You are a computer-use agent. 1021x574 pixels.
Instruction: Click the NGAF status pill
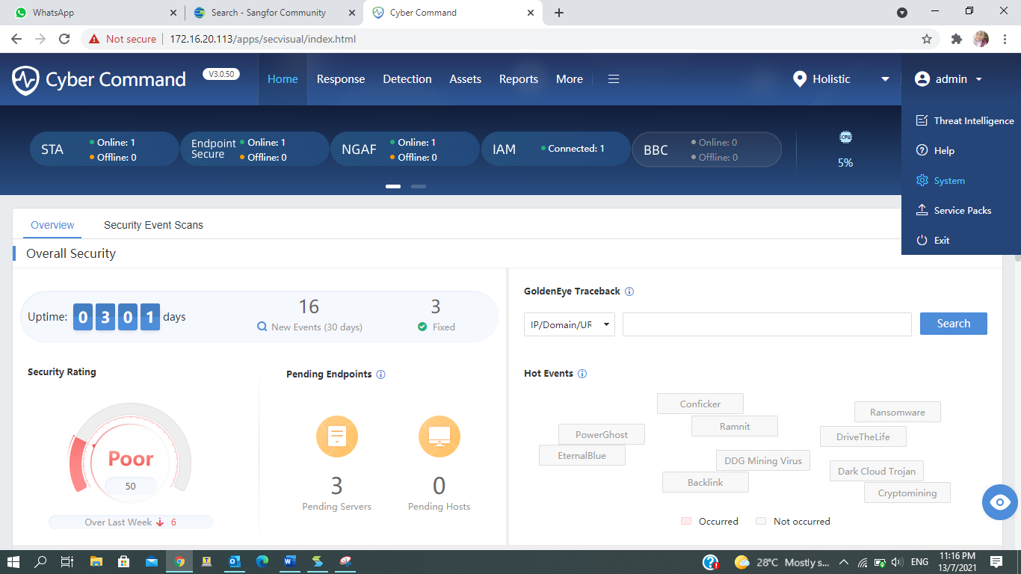(x=405, y=149)
